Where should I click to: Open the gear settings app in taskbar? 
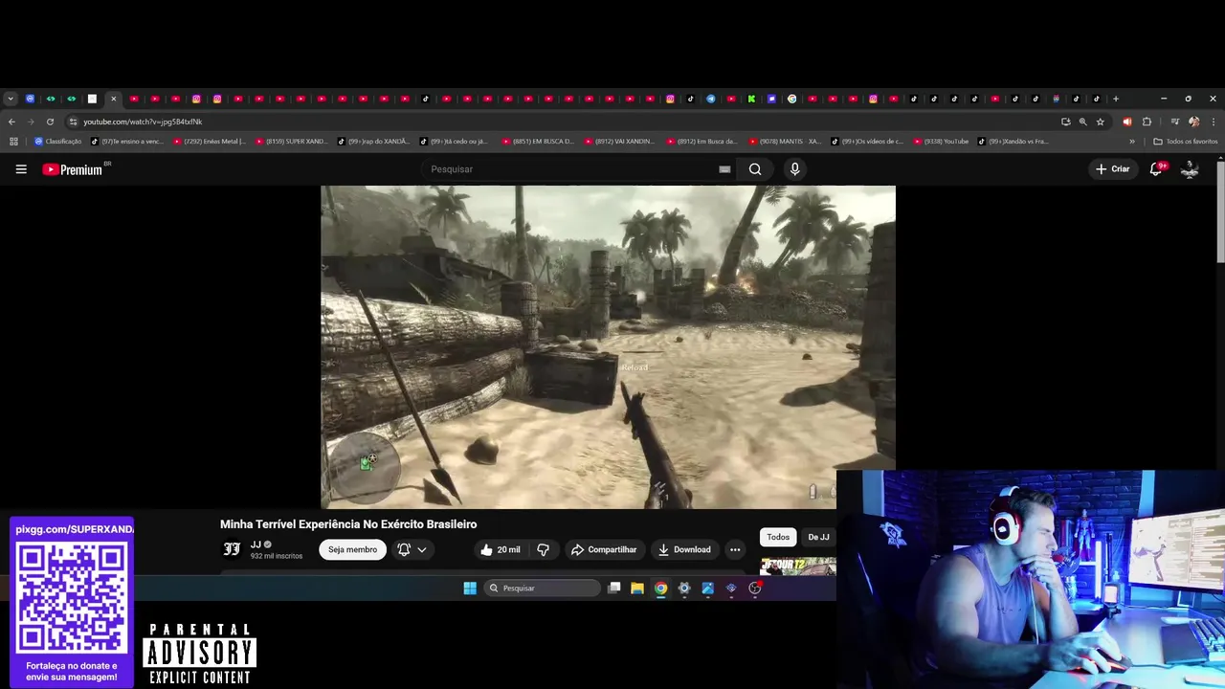[x=684, y=589]
